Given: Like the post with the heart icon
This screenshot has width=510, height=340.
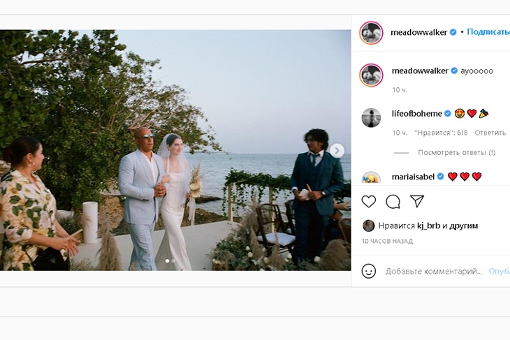Looking at the screenshot, I should click(369, 202).
